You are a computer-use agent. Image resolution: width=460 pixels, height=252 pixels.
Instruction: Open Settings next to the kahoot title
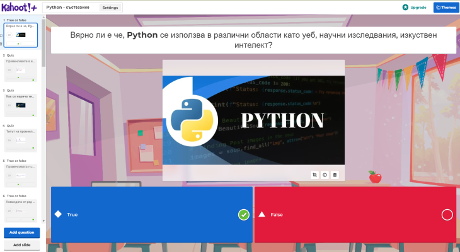(110, 8)
